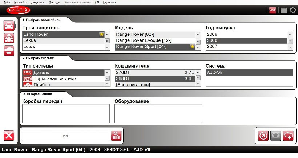Image resolution: width=298 pixels, height=158 pixels.
Task: Click the battery status icon in header
Action: 284,10
